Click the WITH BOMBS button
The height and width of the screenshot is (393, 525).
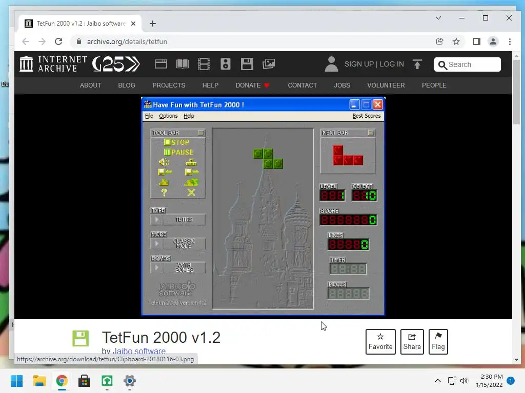(184, 268)
